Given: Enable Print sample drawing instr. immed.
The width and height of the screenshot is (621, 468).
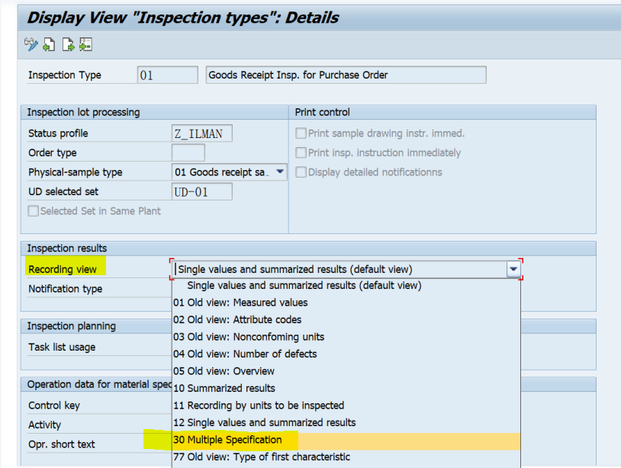Looking at the screenshot, I should [300, 132].
